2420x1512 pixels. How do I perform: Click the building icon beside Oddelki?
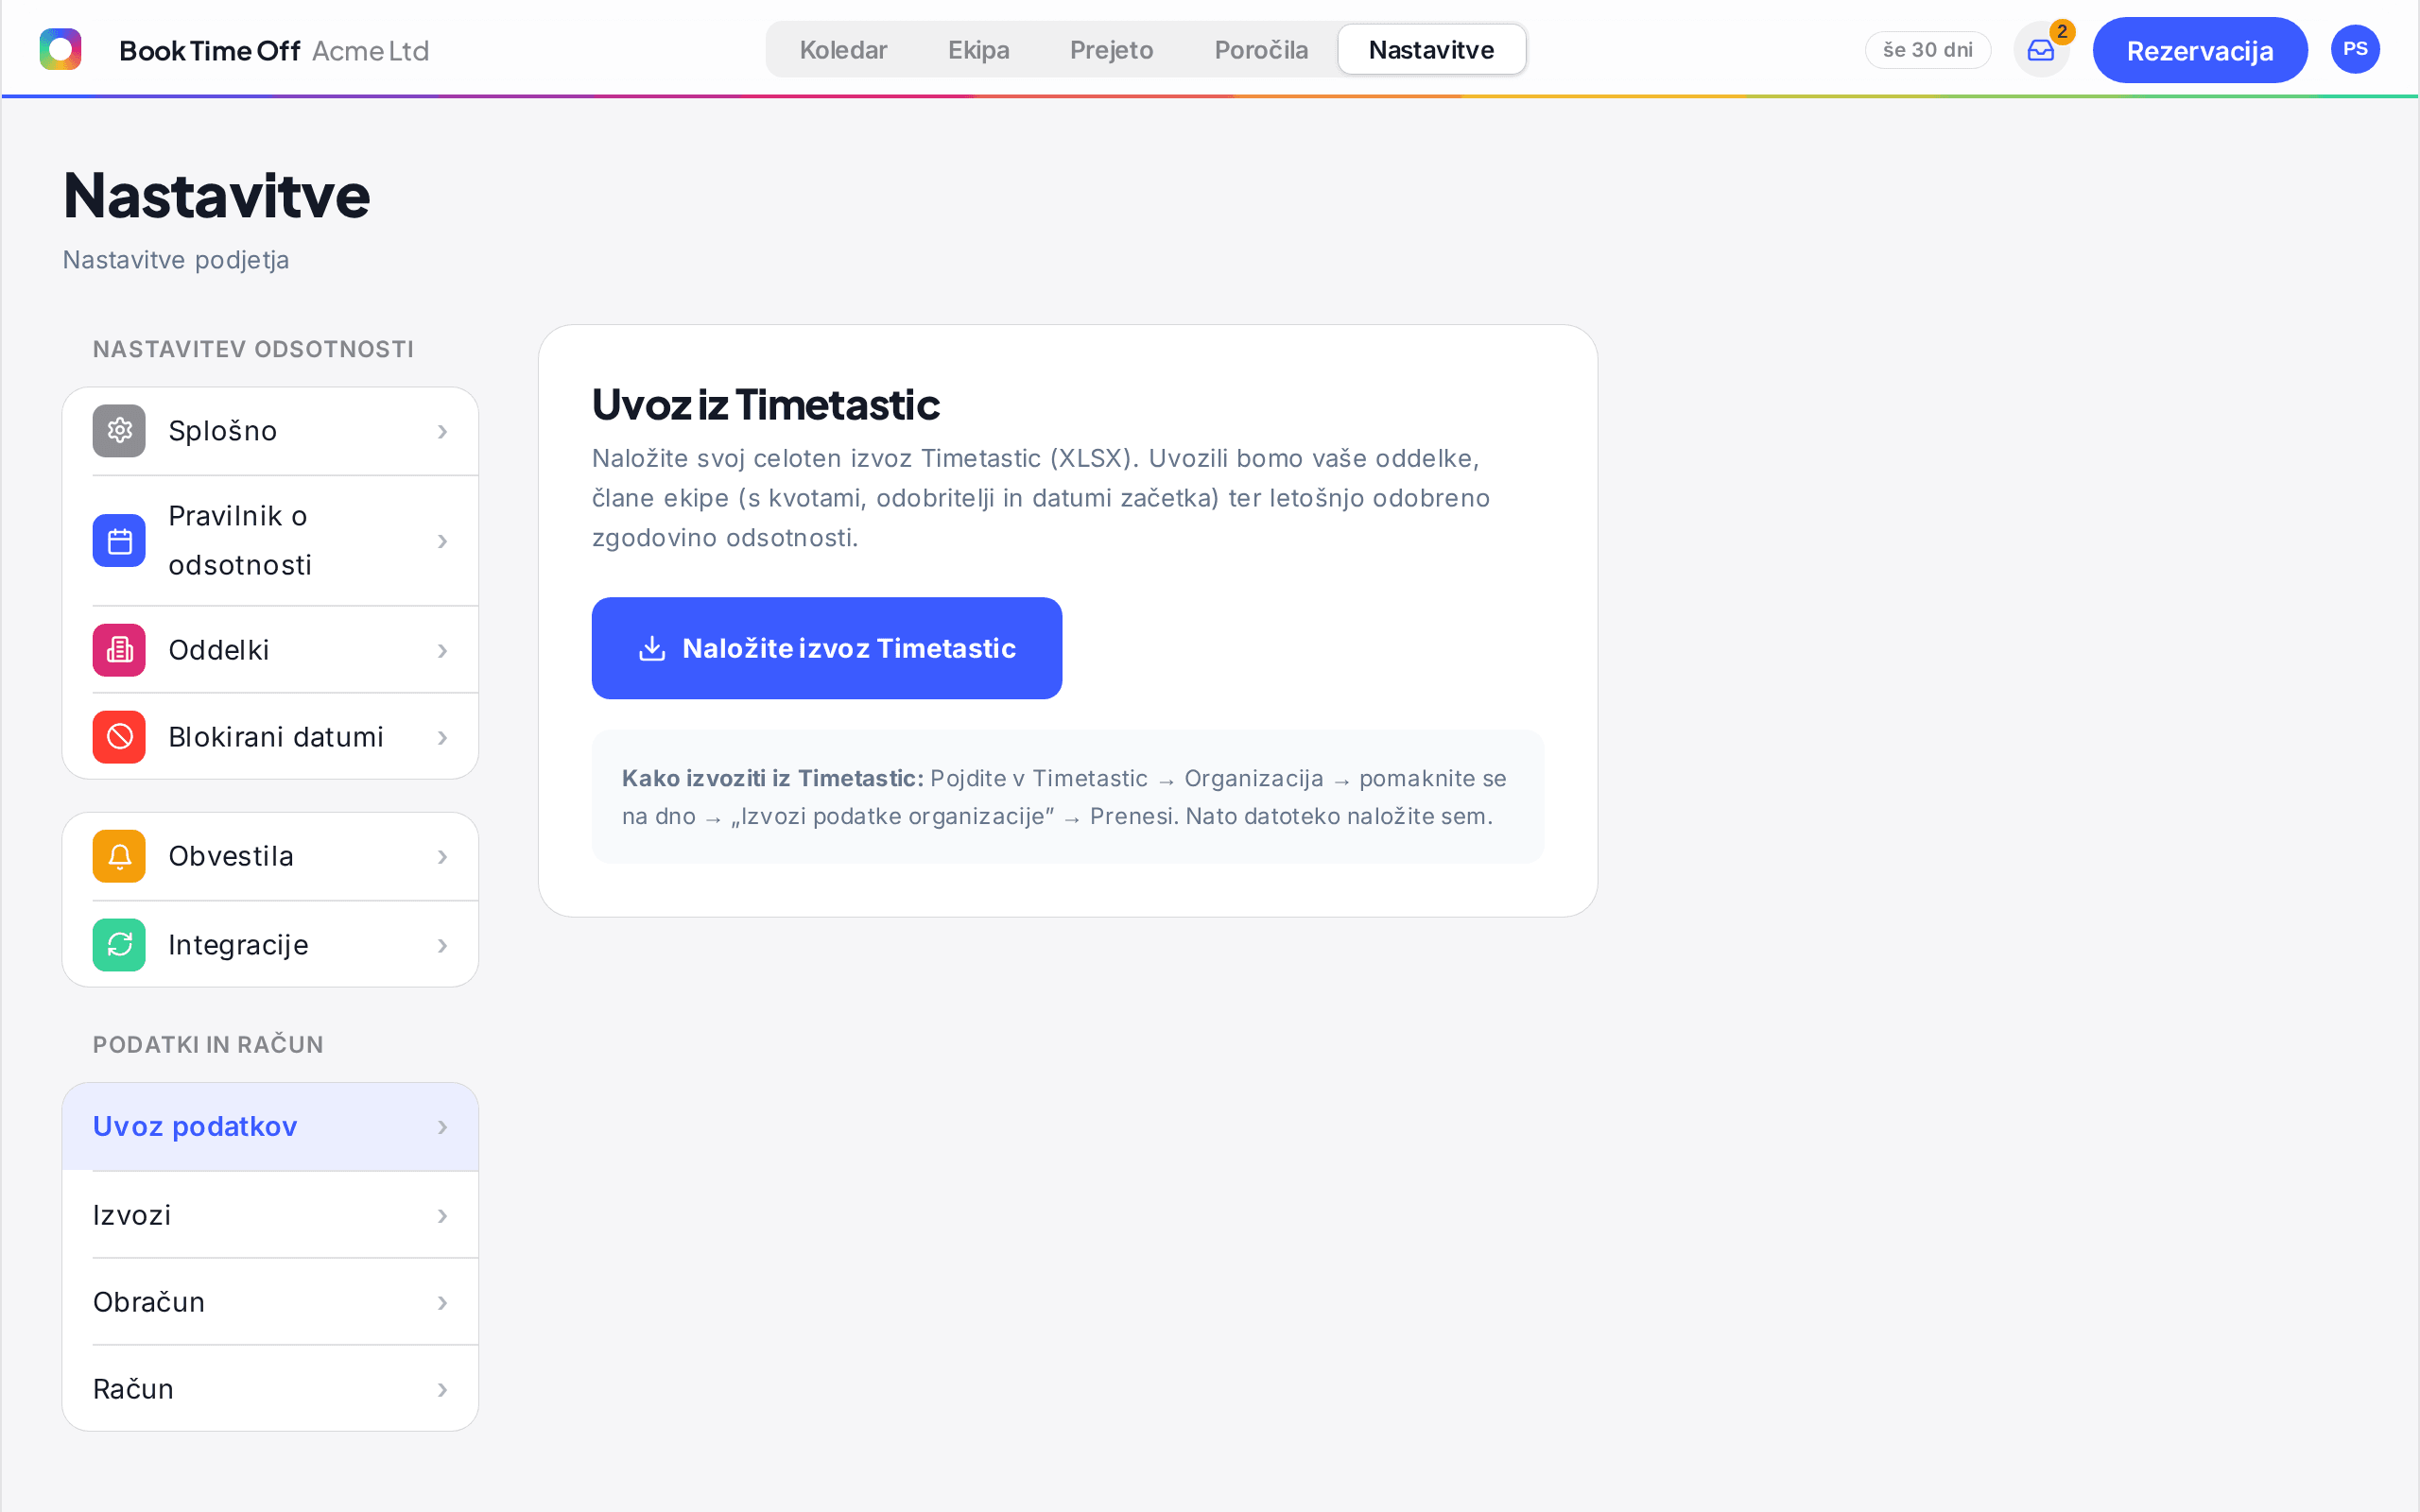pos(119,650)
